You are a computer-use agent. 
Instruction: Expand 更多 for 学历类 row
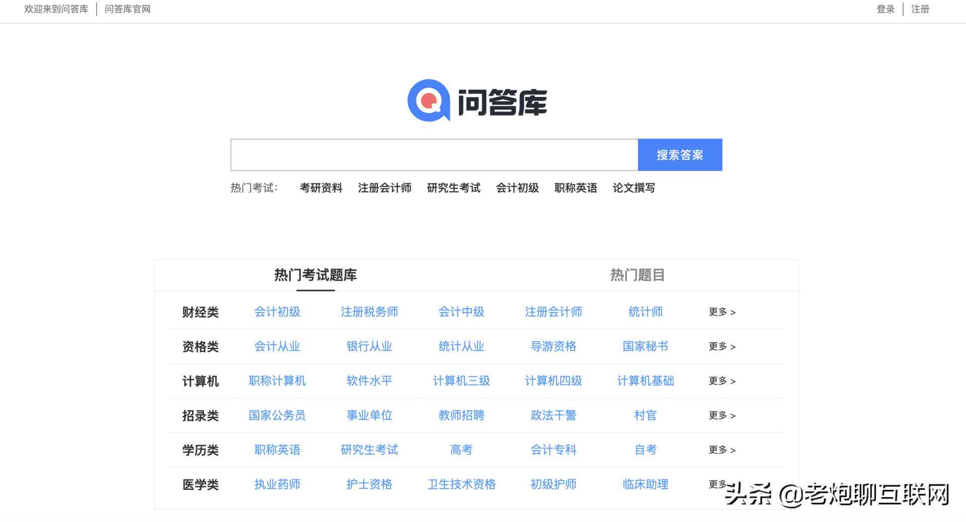click(x=722, y=450)
